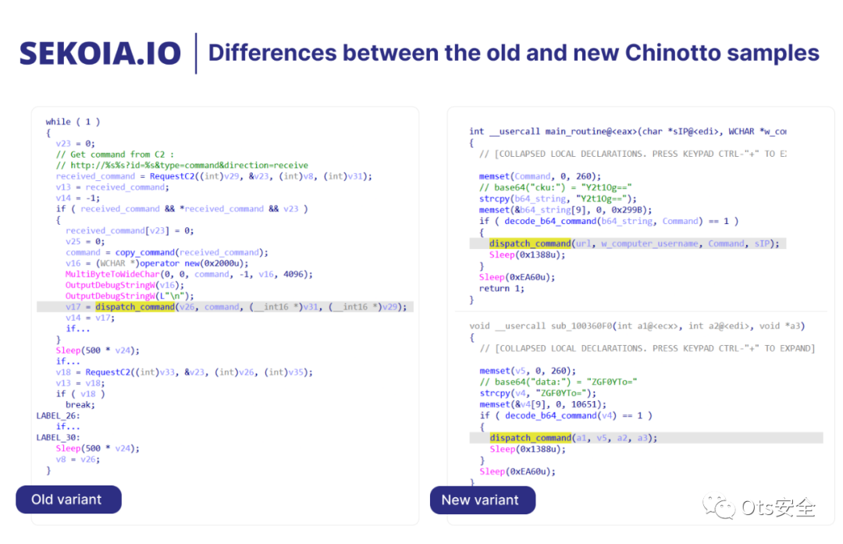Select "memset(Command, 0, 260);" line
Screen dimensions: 843x544
[x=540, y=176]
